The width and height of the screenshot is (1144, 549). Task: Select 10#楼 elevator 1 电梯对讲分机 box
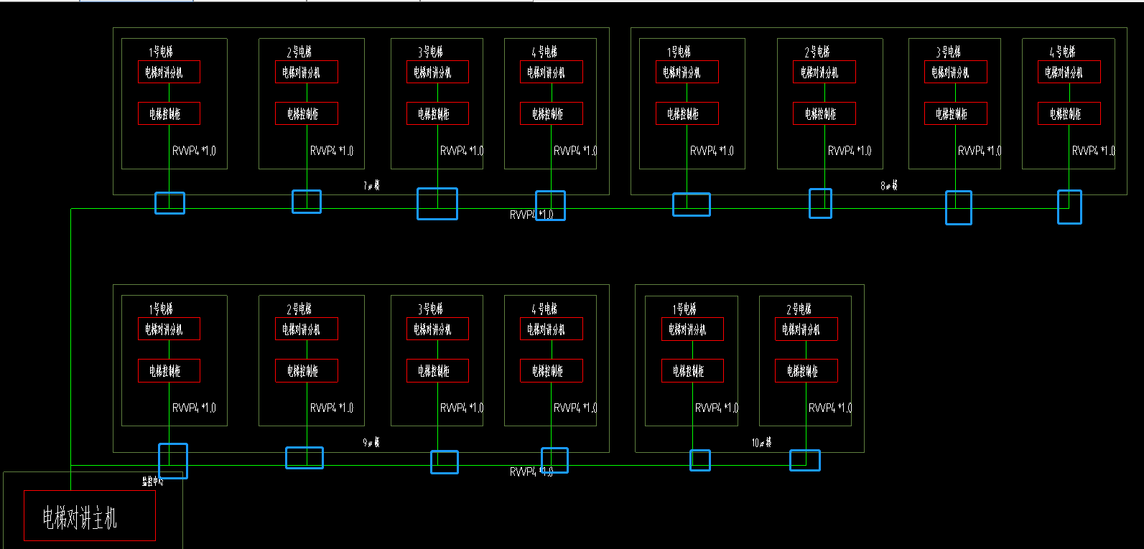pyautogui.click(x=692, y=329)
